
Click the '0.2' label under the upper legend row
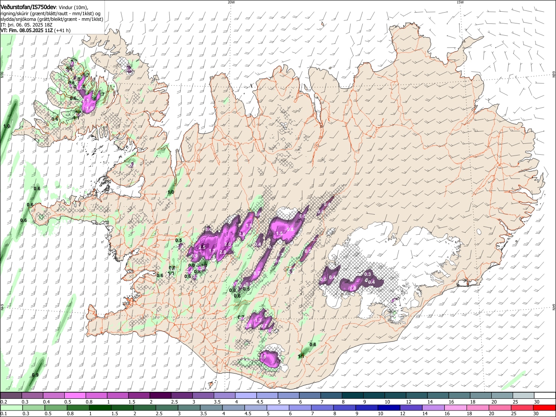tap(3, 402)
